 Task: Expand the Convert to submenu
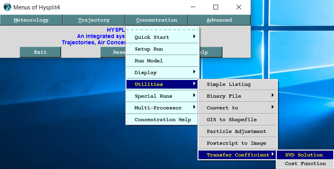(238, 108)
